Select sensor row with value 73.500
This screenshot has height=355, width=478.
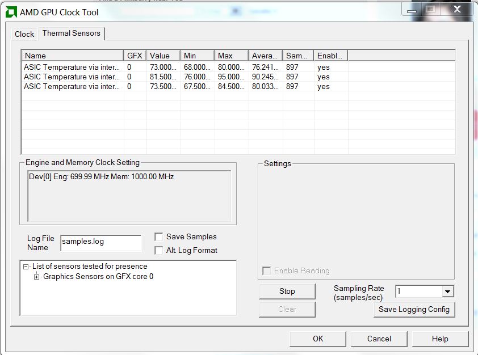(x=238, y=86)
